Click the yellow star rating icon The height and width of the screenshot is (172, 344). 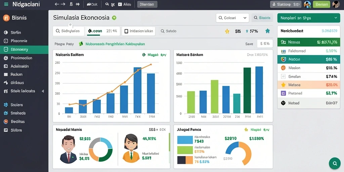click(227, 31)
